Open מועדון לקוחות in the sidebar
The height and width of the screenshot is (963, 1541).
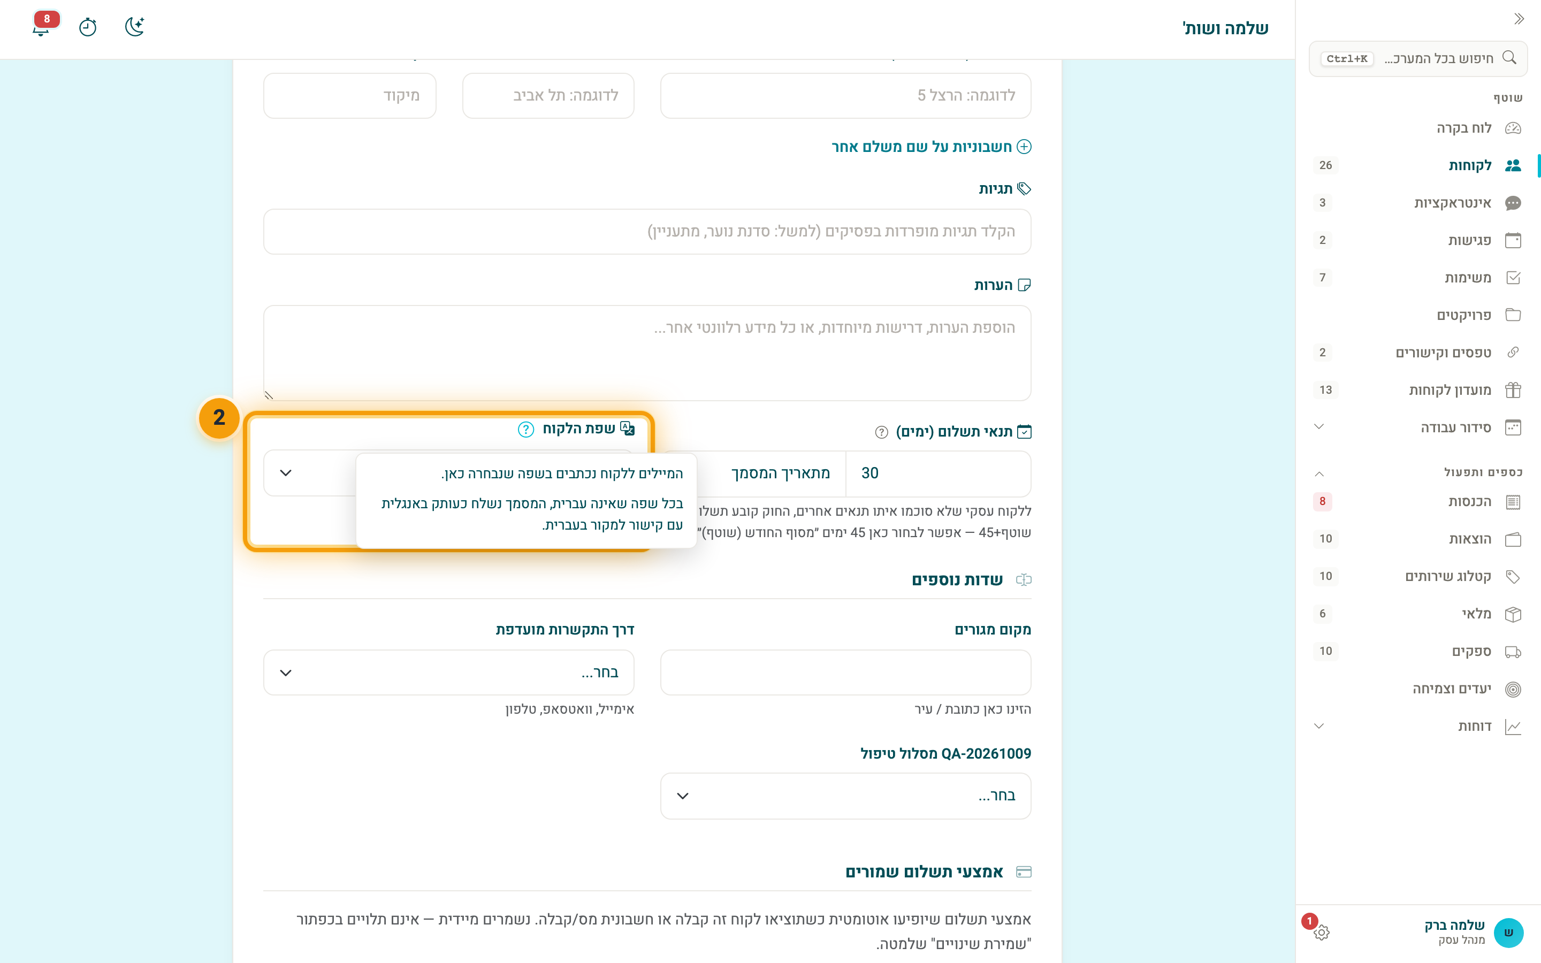coord(1418,390)
